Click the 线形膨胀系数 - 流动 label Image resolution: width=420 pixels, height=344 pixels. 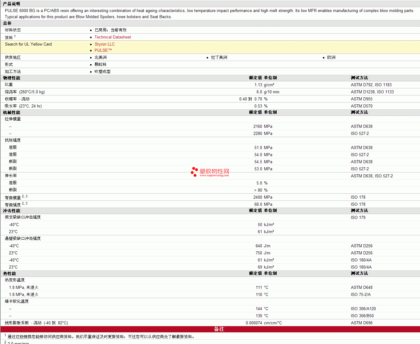[x=23, y=323]
